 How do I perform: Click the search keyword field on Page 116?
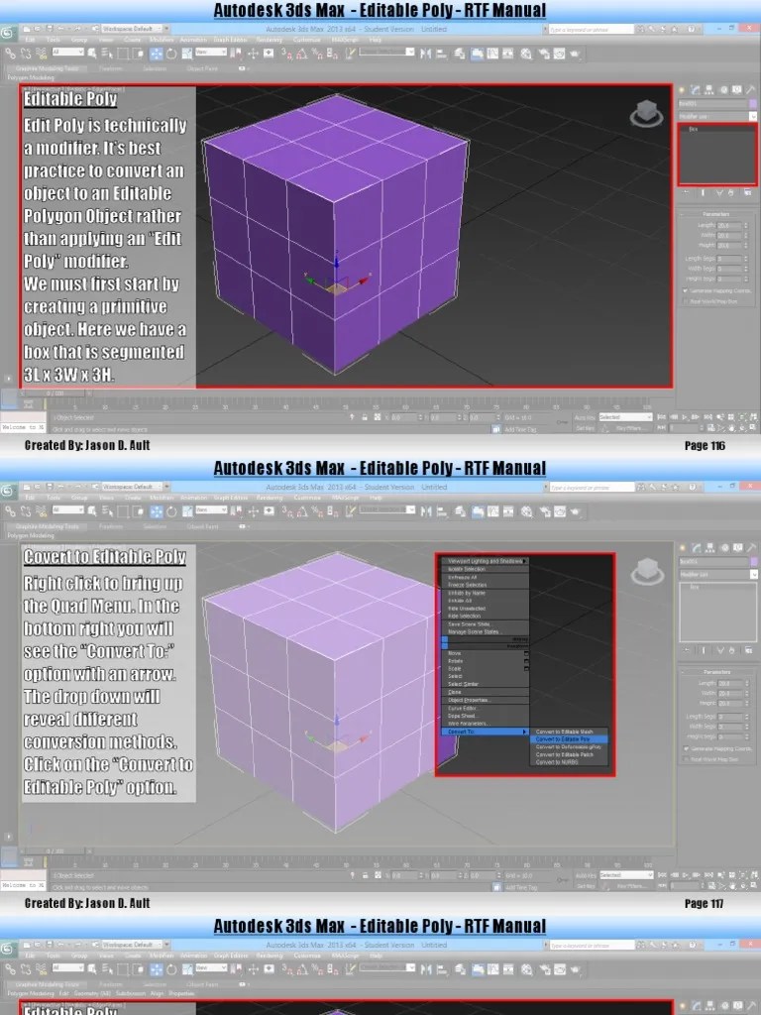591,29
